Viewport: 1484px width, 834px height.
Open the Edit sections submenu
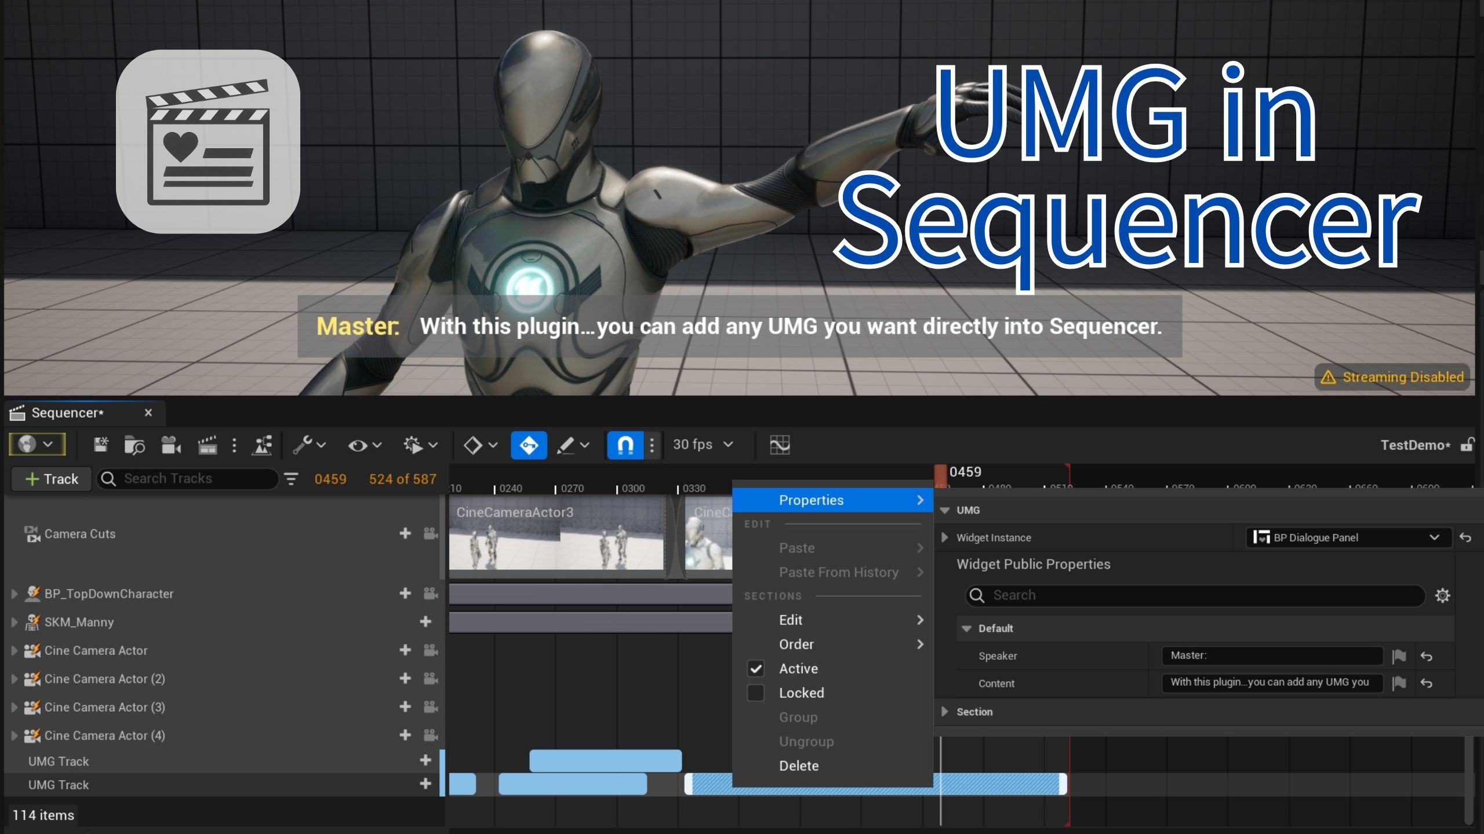tap(832, 620)
